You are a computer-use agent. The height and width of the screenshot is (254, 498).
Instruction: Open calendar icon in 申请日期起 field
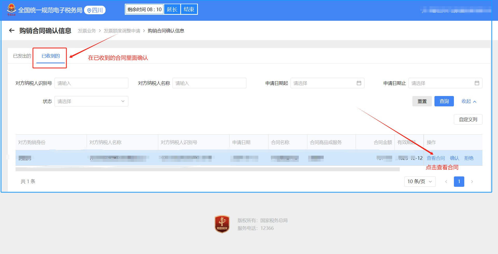click(359, 83)
